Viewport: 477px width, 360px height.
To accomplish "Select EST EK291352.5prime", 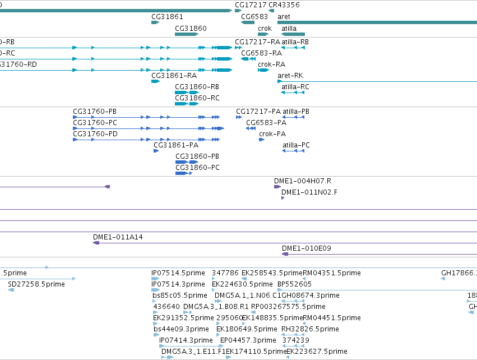I will point(183,319).
